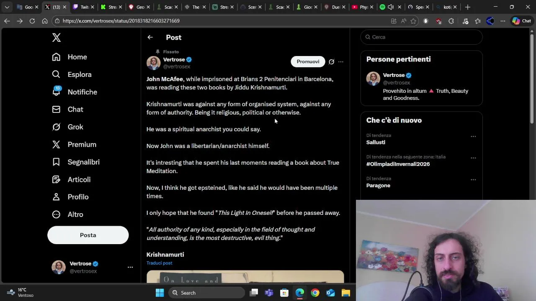Open Read aloud icon in address bar
Image resolution: width=536 pixels, height=301 pixels.
point(404,21)
